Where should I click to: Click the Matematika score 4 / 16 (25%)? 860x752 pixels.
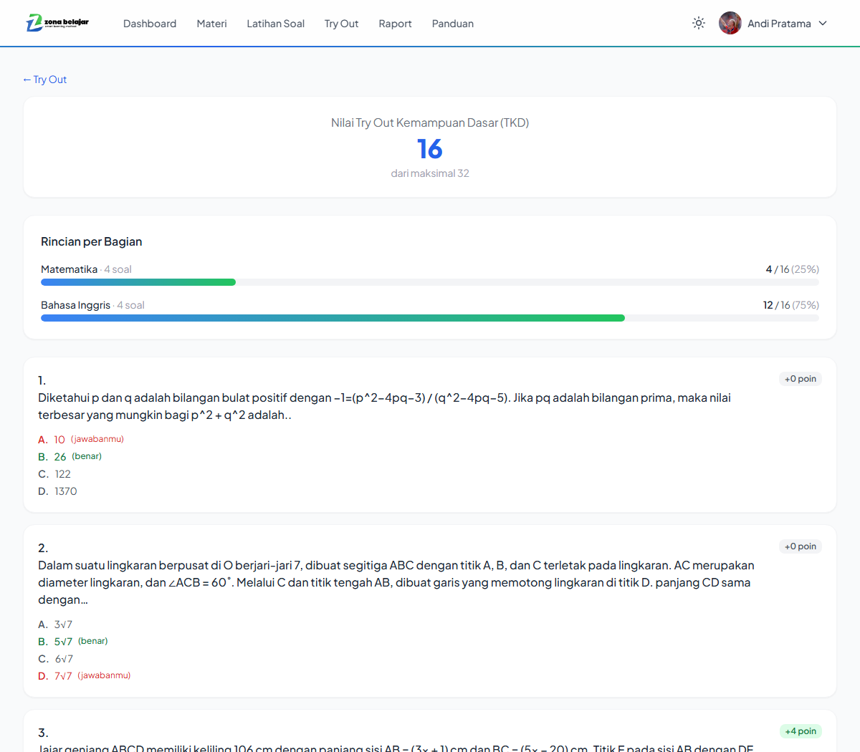tap(792, 269)
